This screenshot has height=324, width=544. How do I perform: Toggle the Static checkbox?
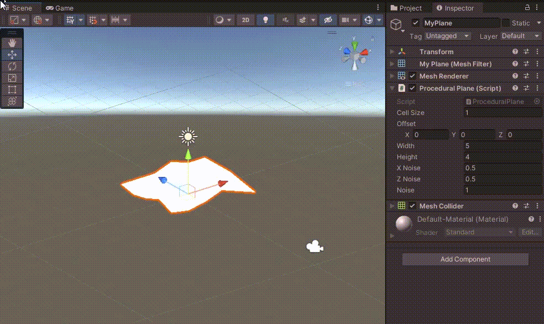tap(506, 23)
